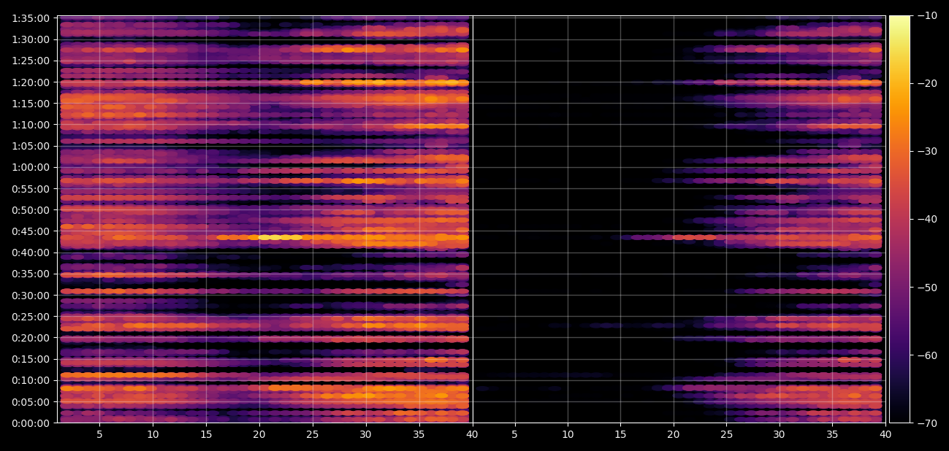Click the −20 colorbar tick label
Screen dimensions: 949x451
coord(927,83)
